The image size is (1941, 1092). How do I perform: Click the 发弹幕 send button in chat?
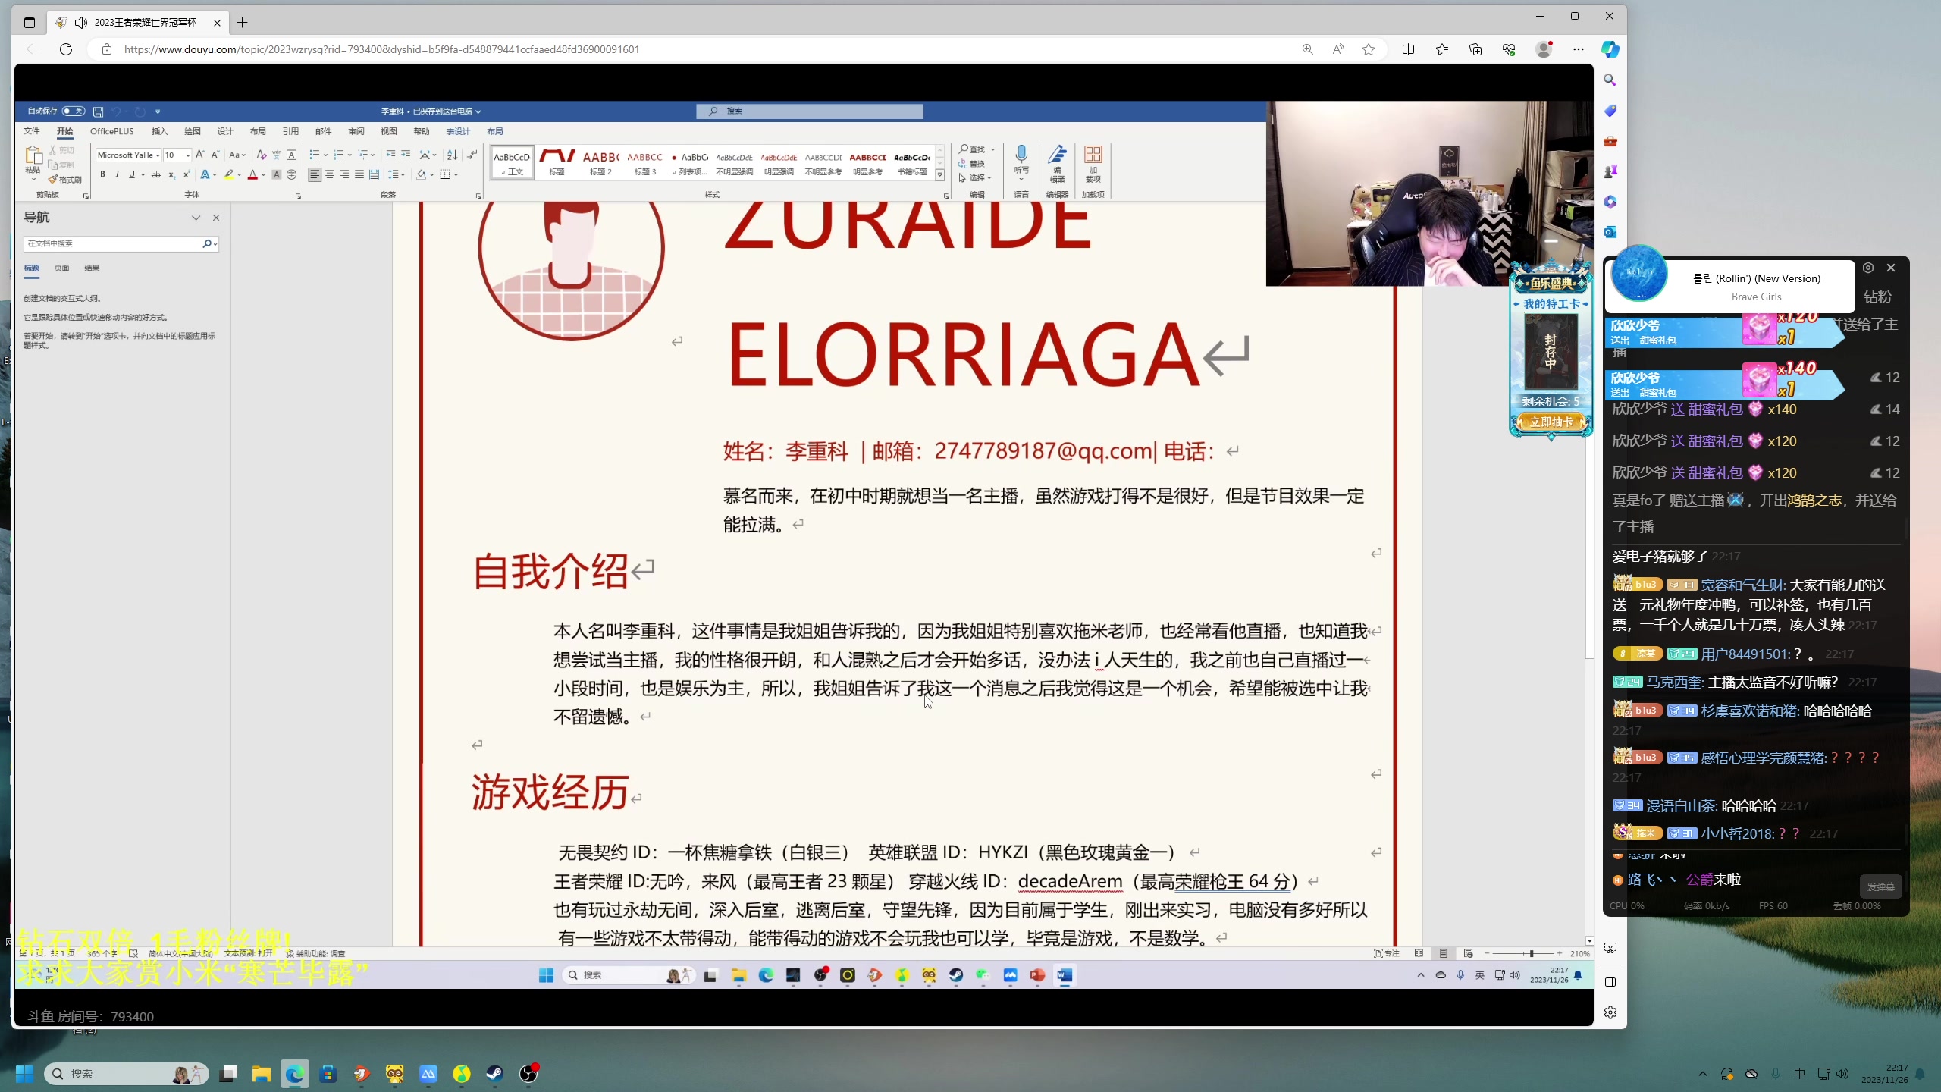(1883, 886)
